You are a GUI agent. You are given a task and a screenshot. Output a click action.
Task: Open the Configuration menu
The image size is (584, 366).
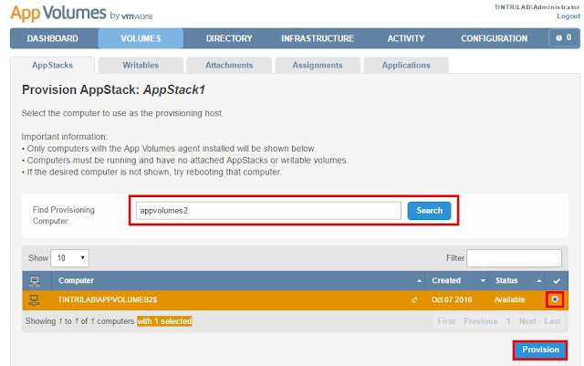click(494, 38)
